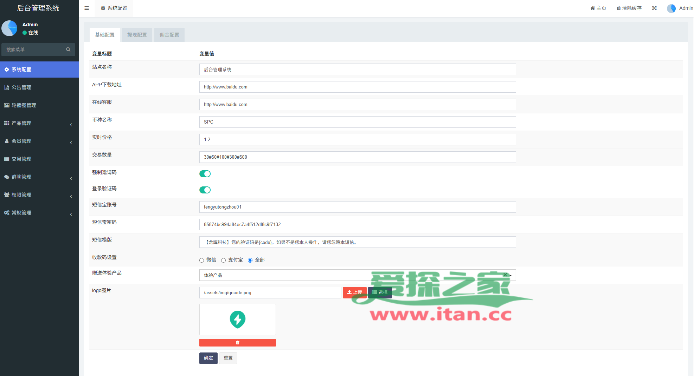Switch to the 提现配置 tab
The height and width of the screenshot is (376, 694).
[137, 35]
